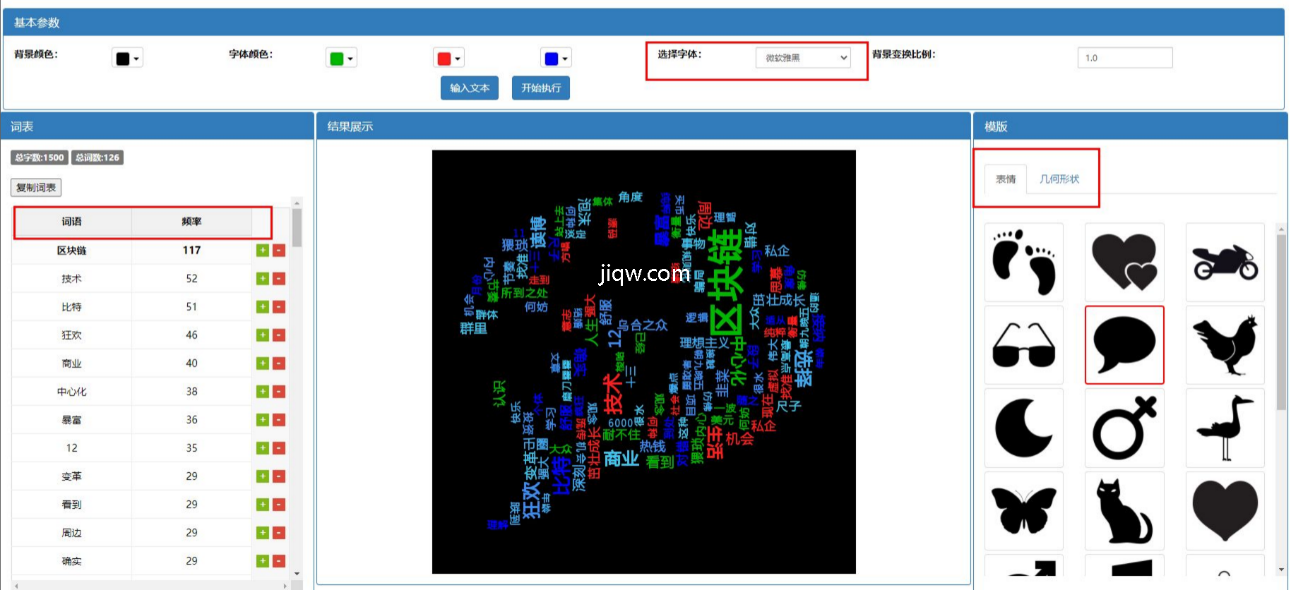Select the footprints template shape

(x=1023, y=263)
